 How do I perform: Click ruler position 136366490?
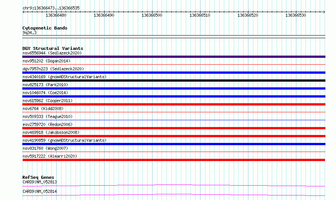click(104, 15)
